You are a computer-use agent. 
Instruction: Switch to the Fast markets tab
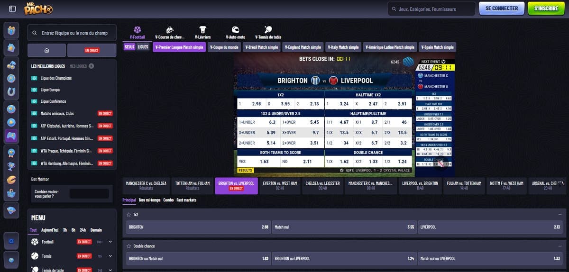[186, 200]
